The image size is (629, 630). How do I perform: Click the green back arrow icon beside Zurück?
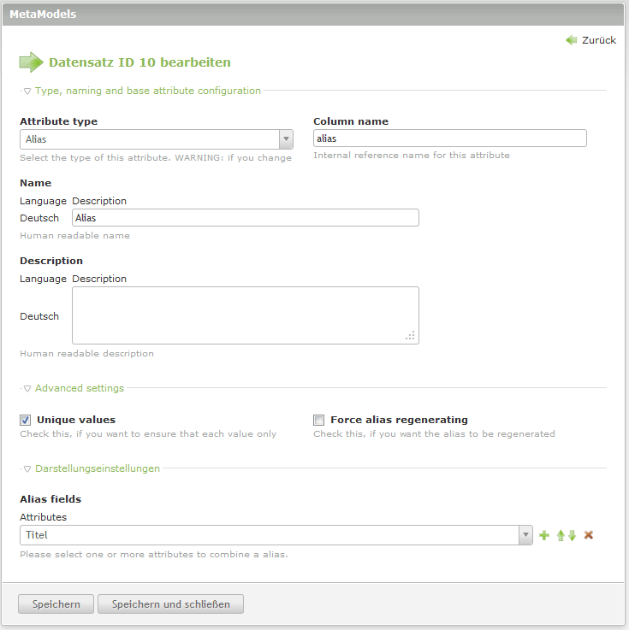(x=571, y=40)
